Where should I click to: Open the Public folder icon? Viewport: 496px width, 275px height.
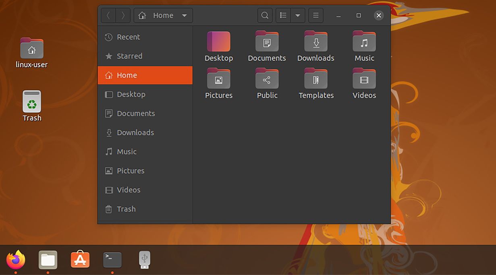click(x=267, y=79)
